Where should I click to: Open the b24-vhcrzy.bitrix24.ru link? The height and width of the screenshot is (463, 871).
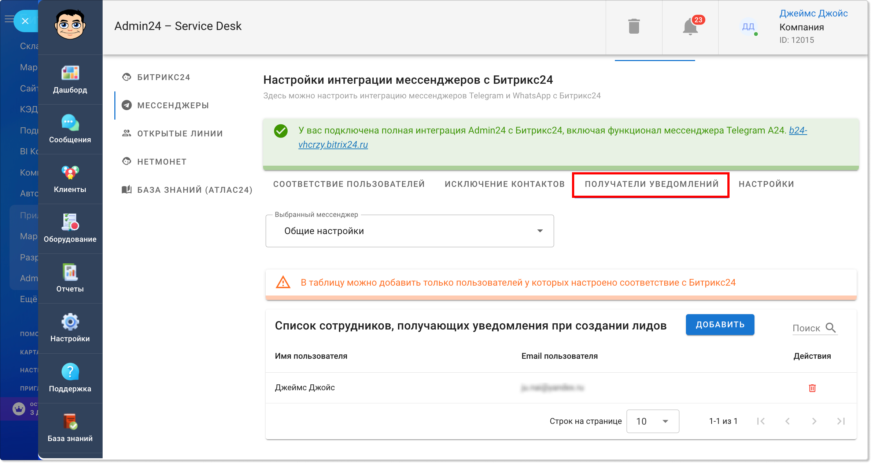553,138
